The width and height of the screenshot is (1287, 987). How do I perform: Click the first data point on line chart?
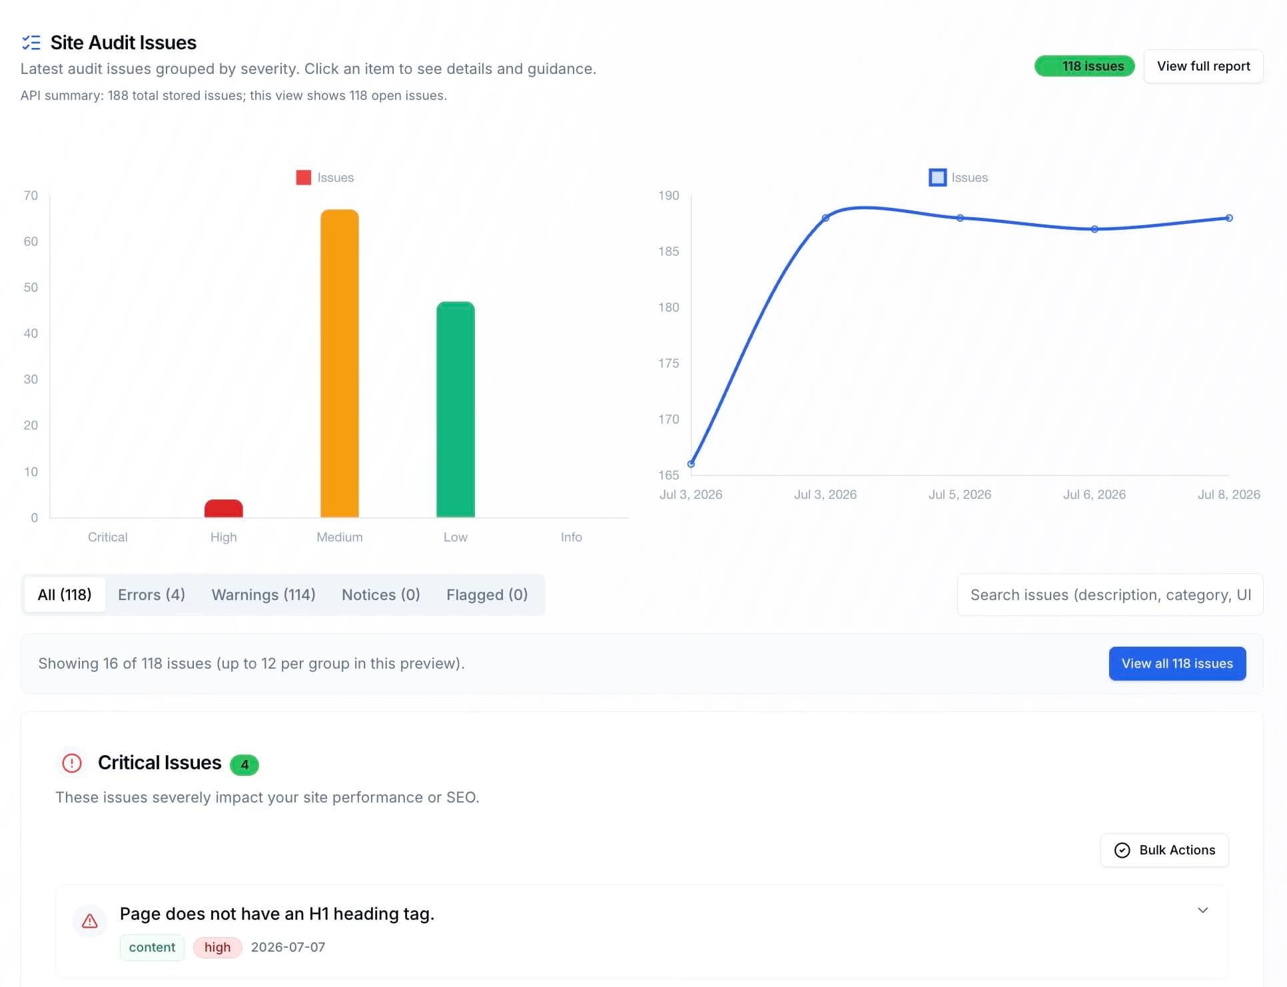pyautogui.click(x=691, y=464)
